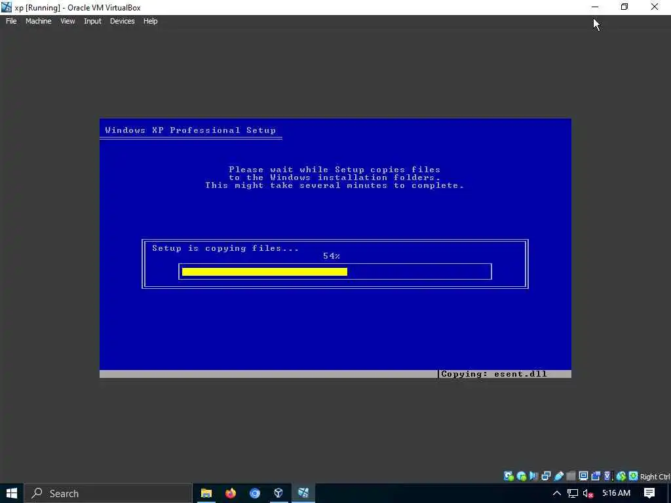Open the Help menu
Screen dimensions: 671x503
150,21
